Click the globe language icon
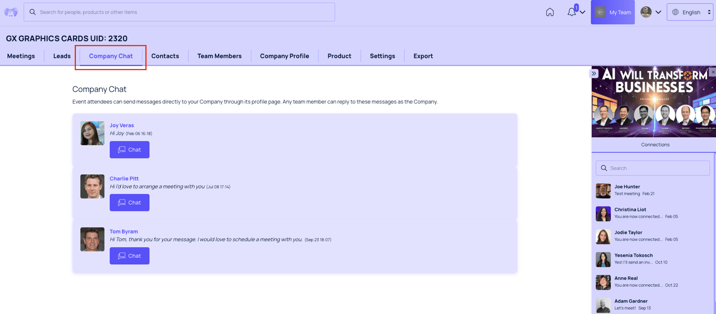The image size is (716, 314). 675,12
